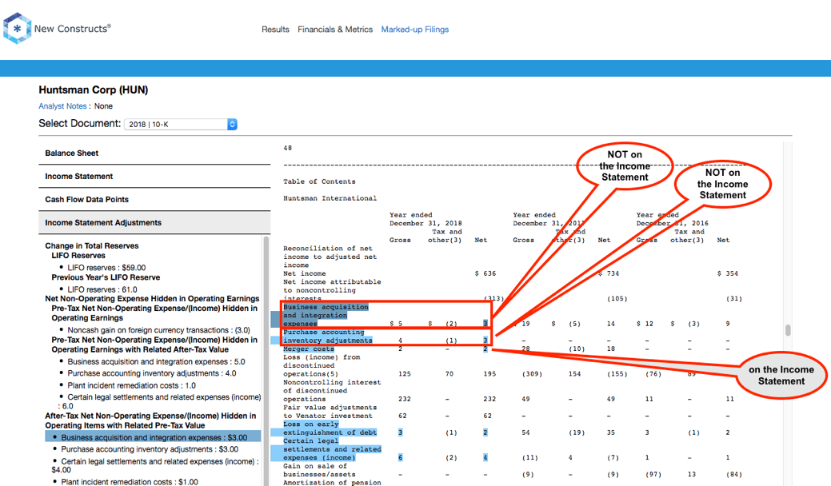Screen dimensions: 831x486
Task: Collapse Income Statement Adjustments section
Action: (154, 223)
